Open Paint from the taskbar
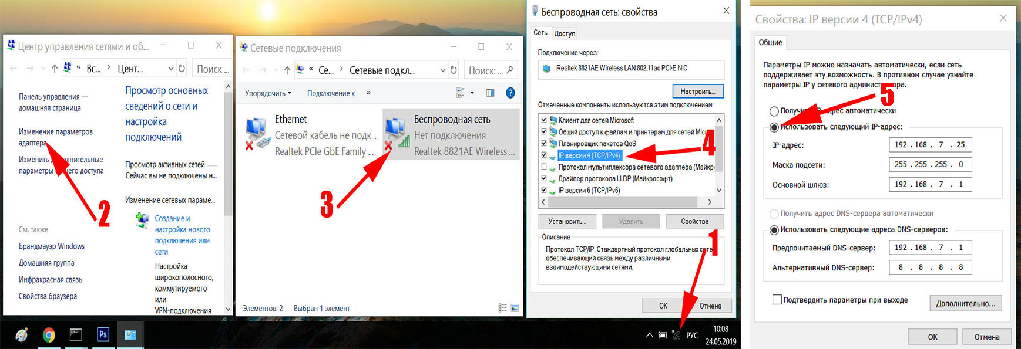This screenshot has width=1021, height=349. tap(22, 335)
